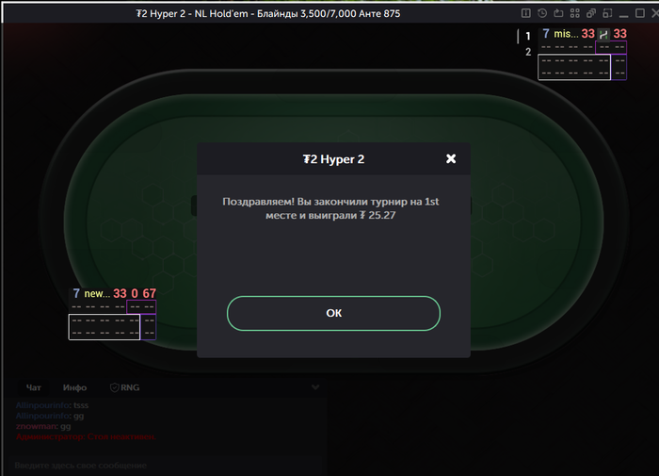Click the share arrow icon in title bar

[558, 13]
